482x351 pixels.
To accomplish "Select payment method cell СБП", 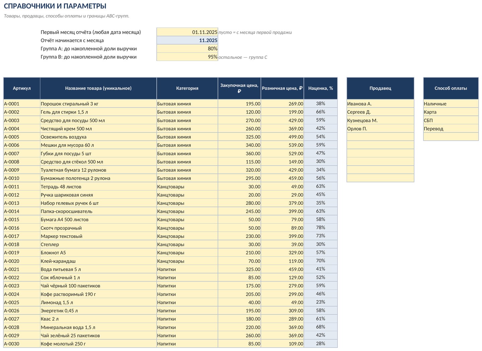I will [451, 120].
